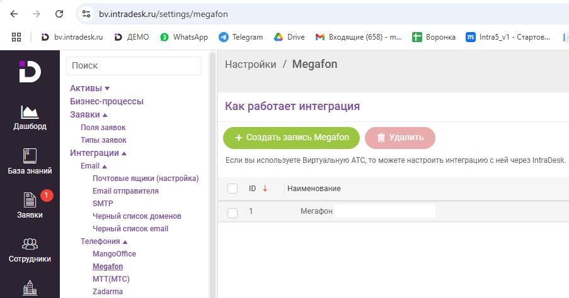Open Поля заявок settings
This screenshot has width=569, height=298.
(103, 128)
